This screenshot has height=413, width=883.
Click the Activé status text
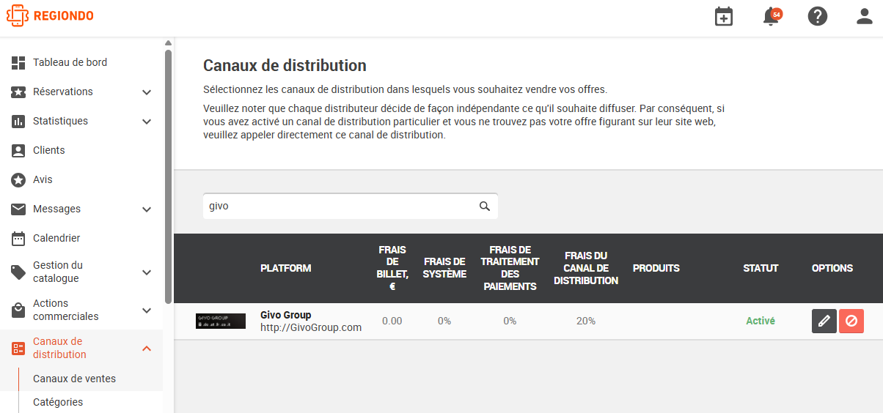tap(761, 321)
